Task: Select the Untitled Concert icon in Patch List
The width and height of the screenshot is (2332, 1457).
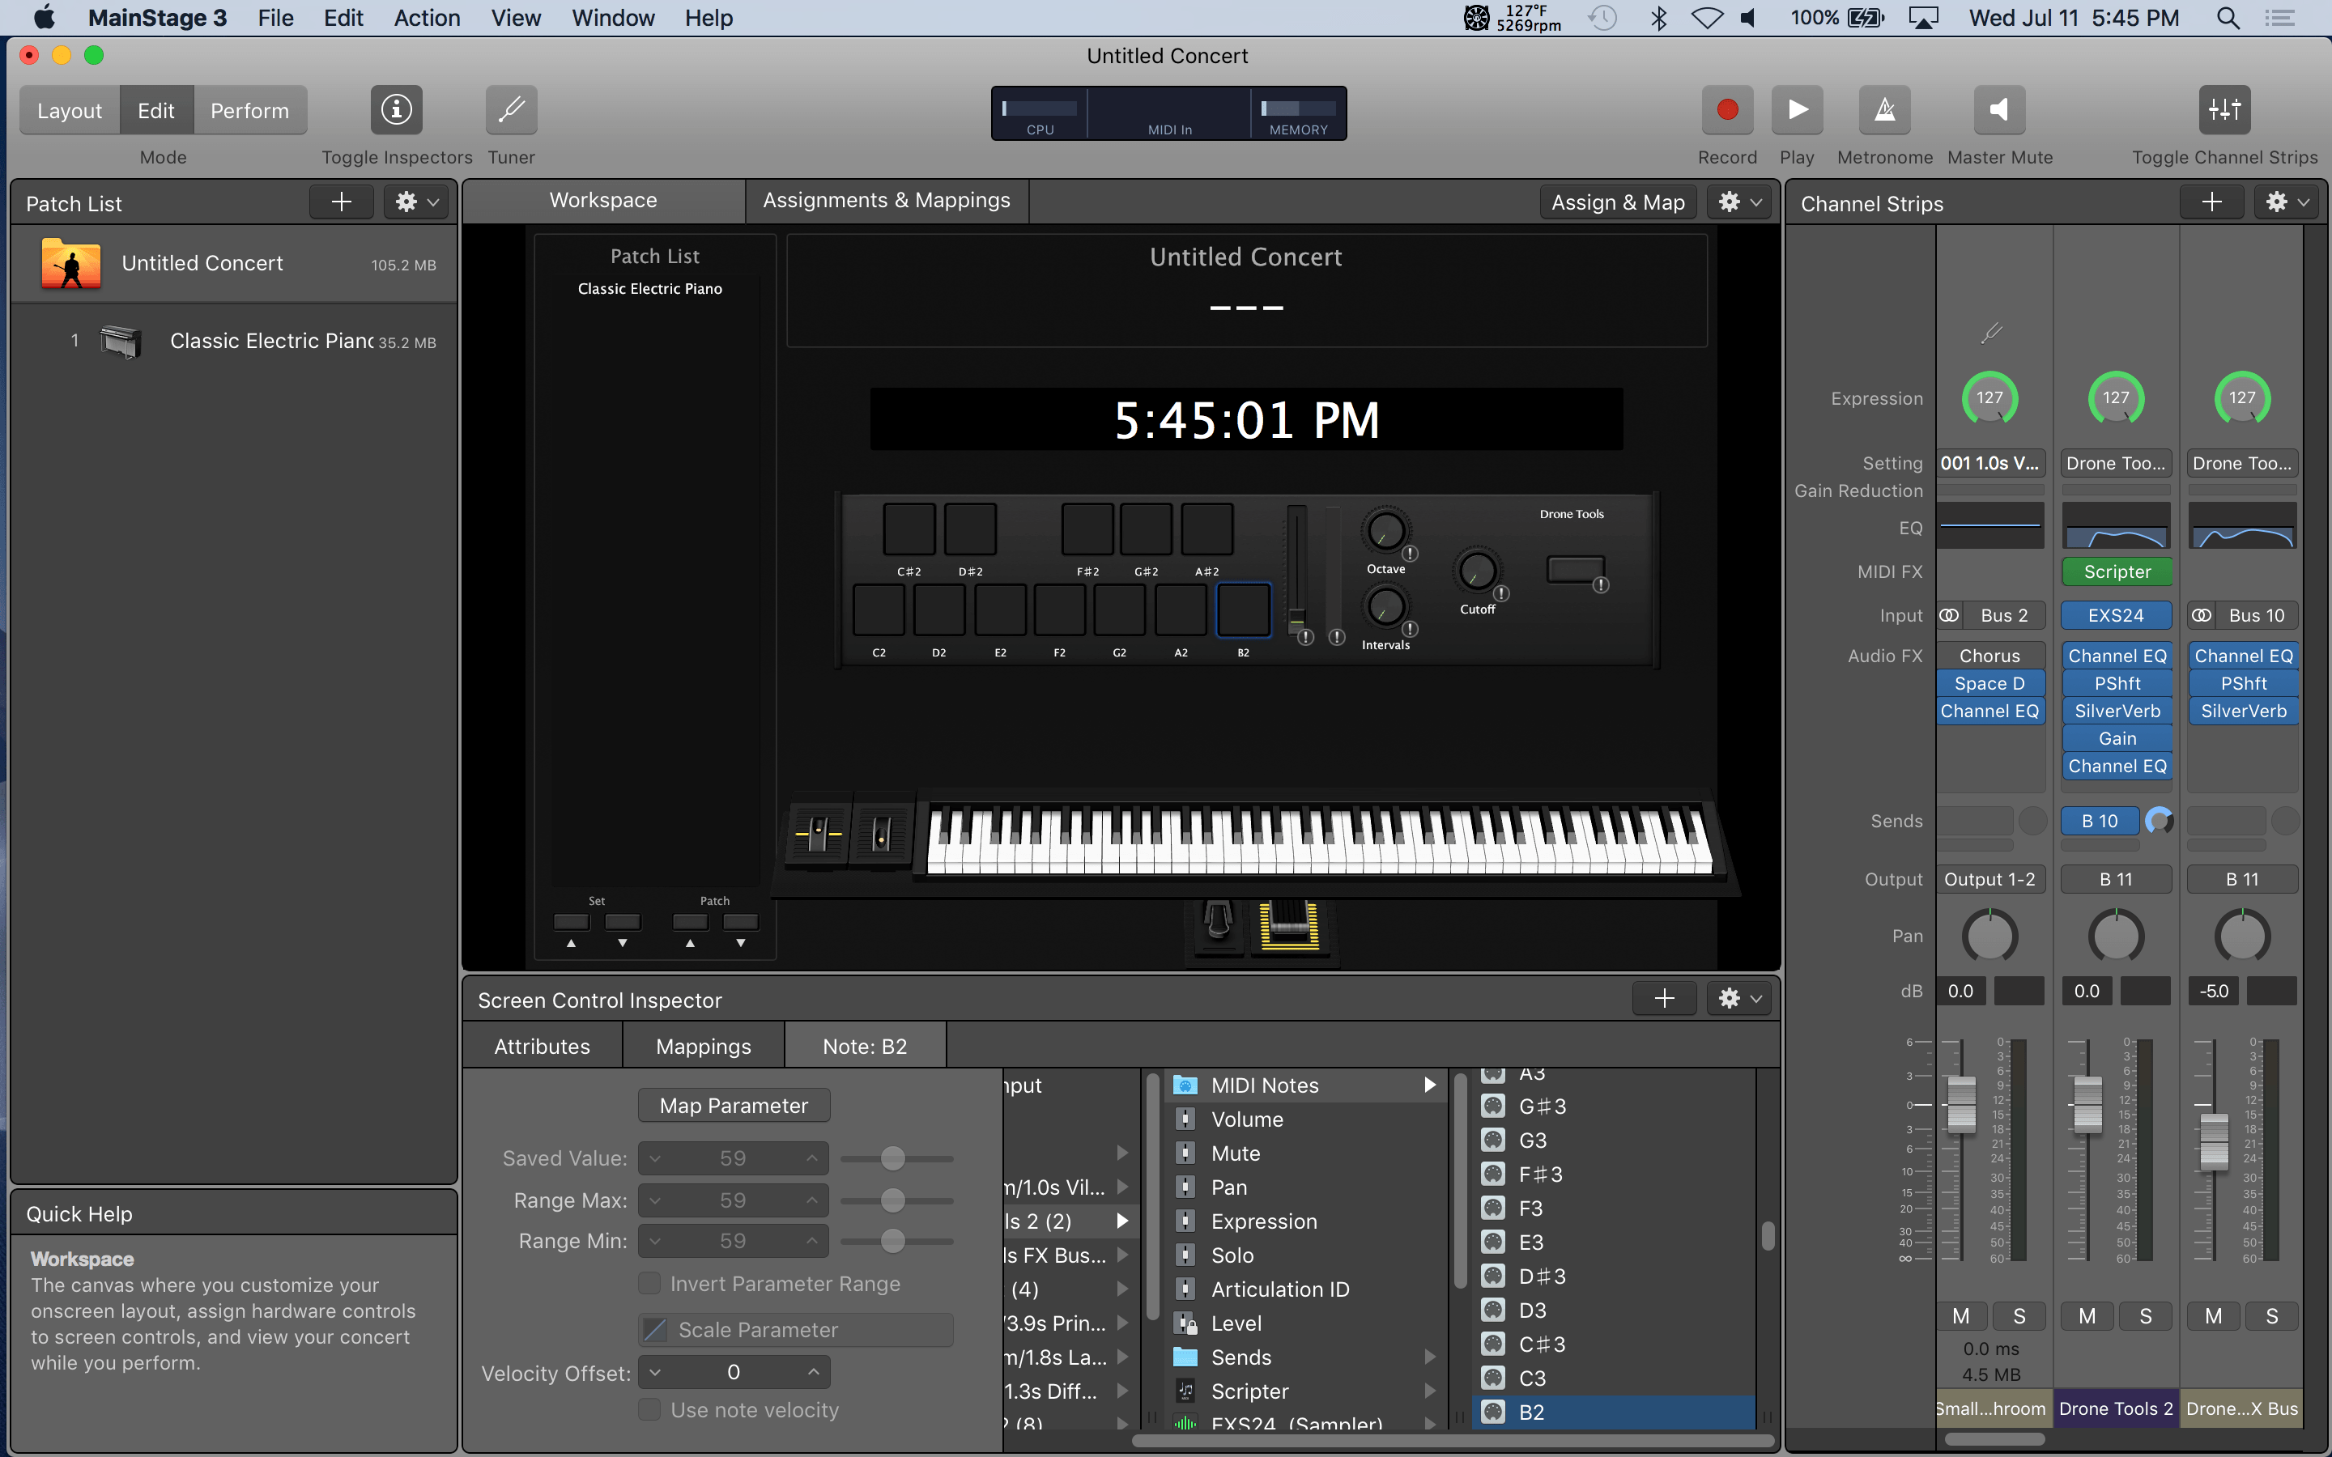Action: (x=70, y=263)
